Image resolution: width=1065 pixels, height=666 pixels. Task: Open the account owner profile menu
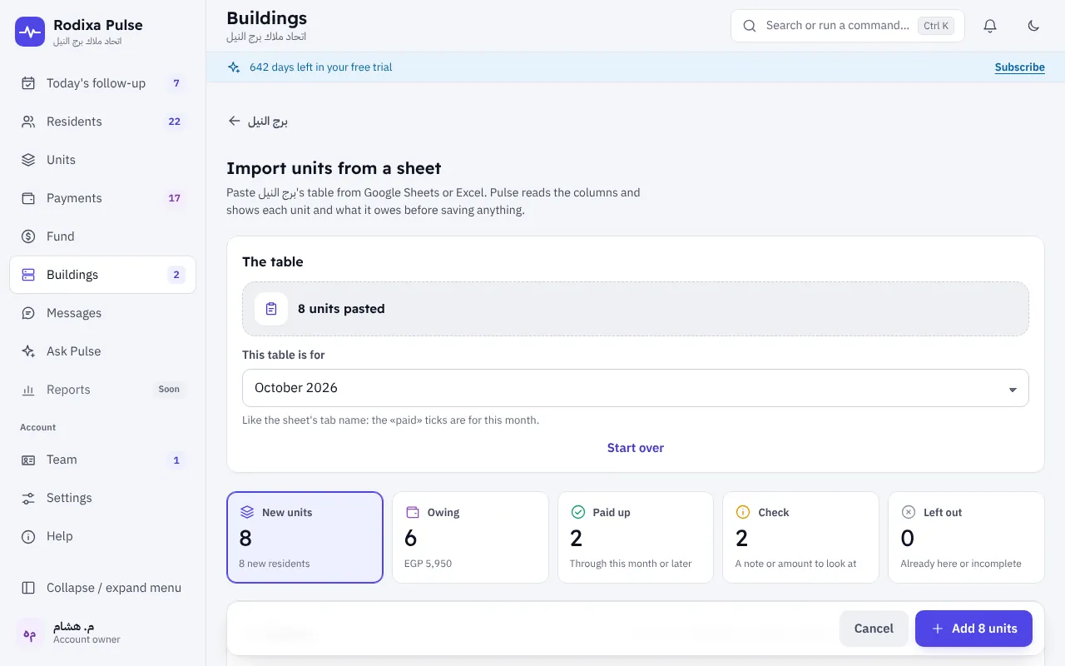102,633
